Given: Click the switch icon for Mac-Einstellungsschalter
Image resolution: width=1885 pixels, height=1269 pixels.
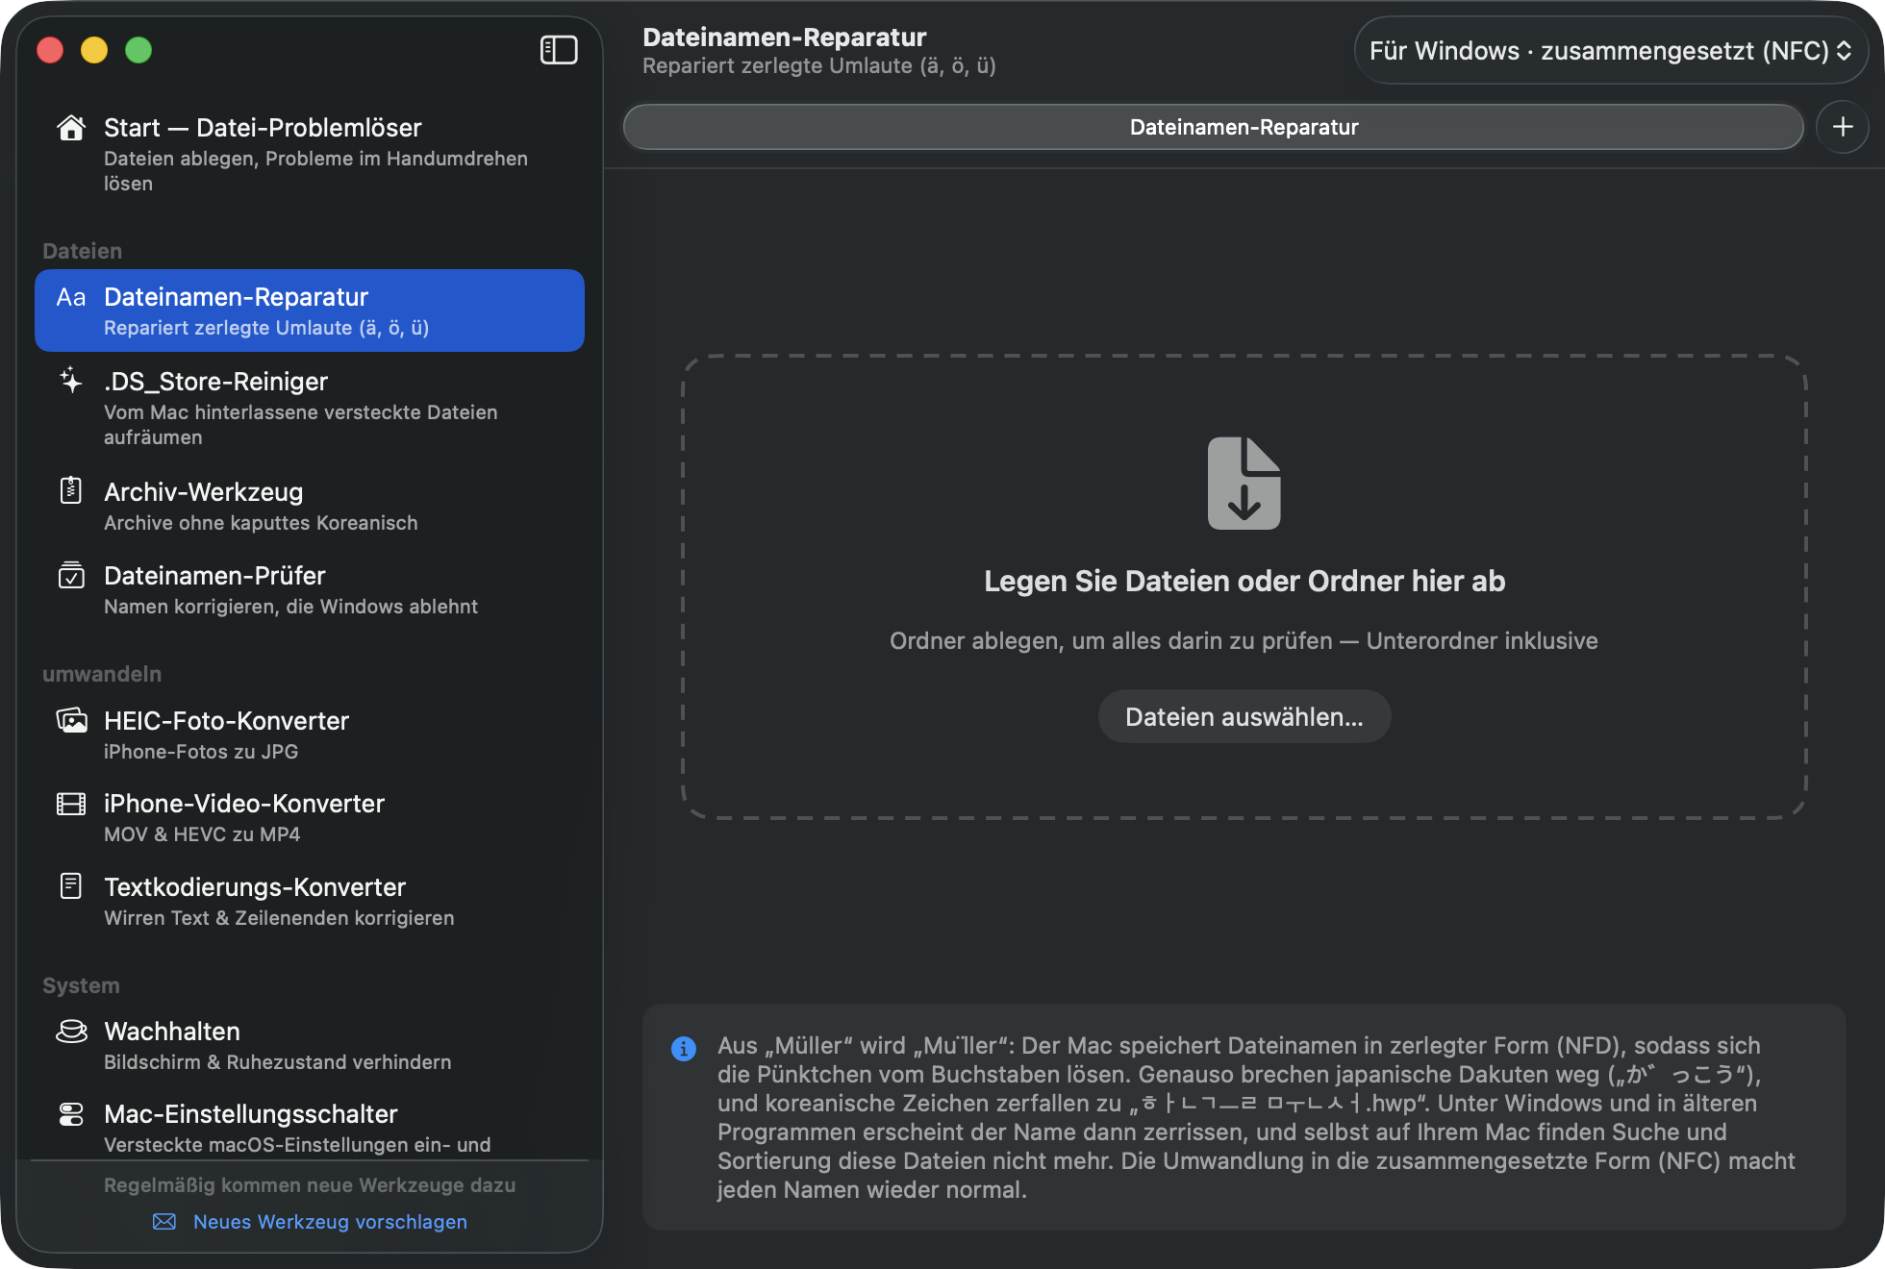Looking at the screenshot, I should (x=71, y=1114).
